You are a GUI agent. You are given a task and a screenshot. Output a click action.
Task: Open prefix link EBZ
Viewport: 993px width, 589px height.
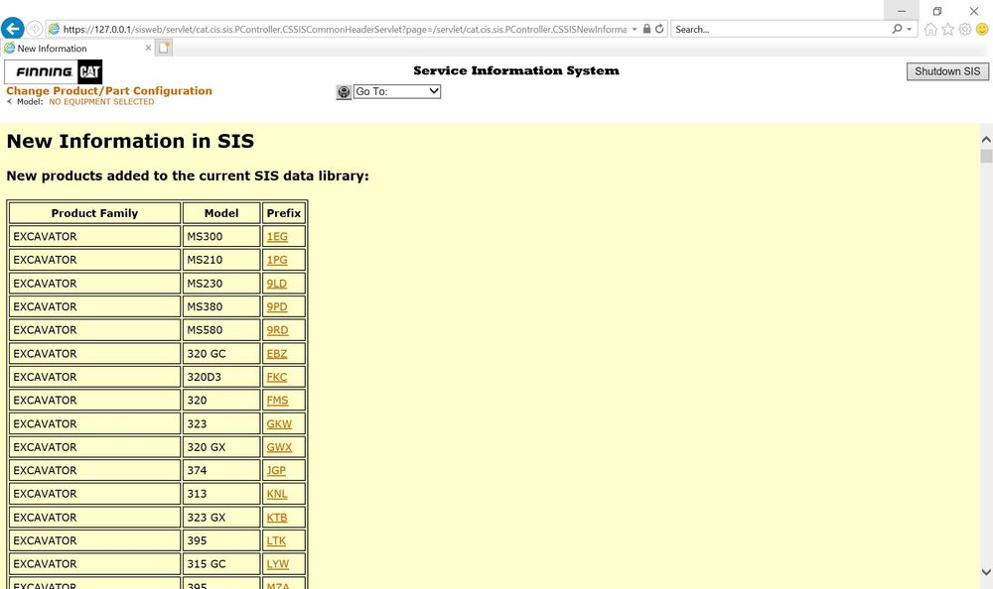point(277,354)
